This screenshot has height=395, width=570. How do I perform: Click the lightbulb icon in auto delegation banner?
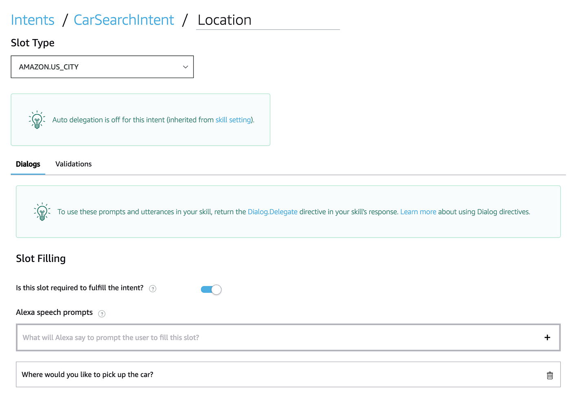point(37,120)
